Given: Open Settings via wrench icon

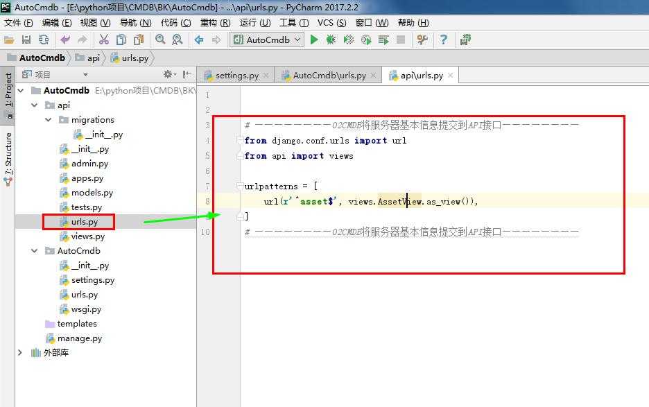Looking at the screenshot, I should [x=422, y=40].
